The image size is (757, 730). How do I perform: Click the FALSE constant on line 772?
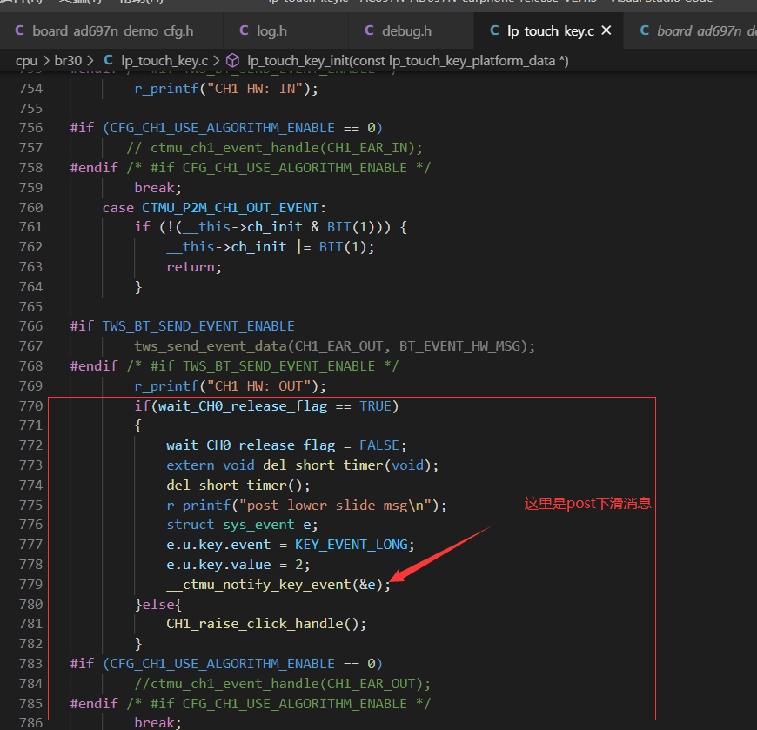pos(379,445)
